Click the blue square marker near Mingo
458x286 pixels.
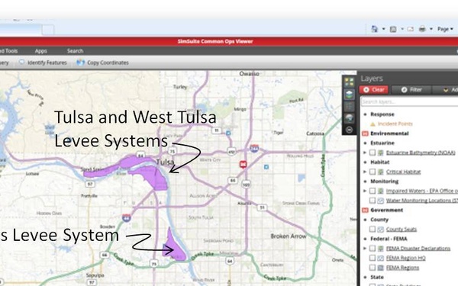(228, 133)
